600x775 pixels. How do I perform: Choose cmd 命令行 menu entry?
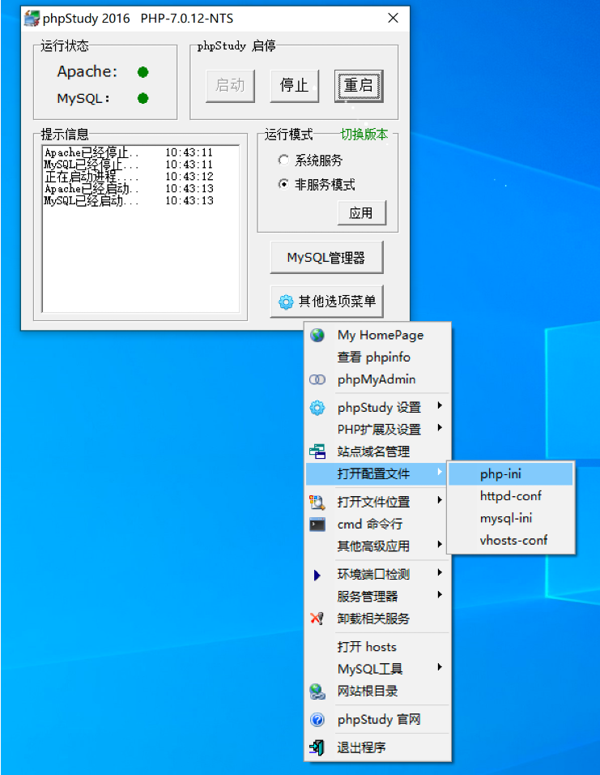[x=378, y=525]
